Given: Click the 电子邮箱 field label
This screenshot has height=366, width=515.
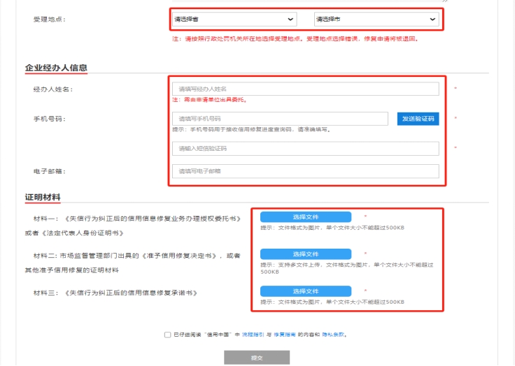Looking at the screenshot, I should pyautogui.click(x=49, y=171).
